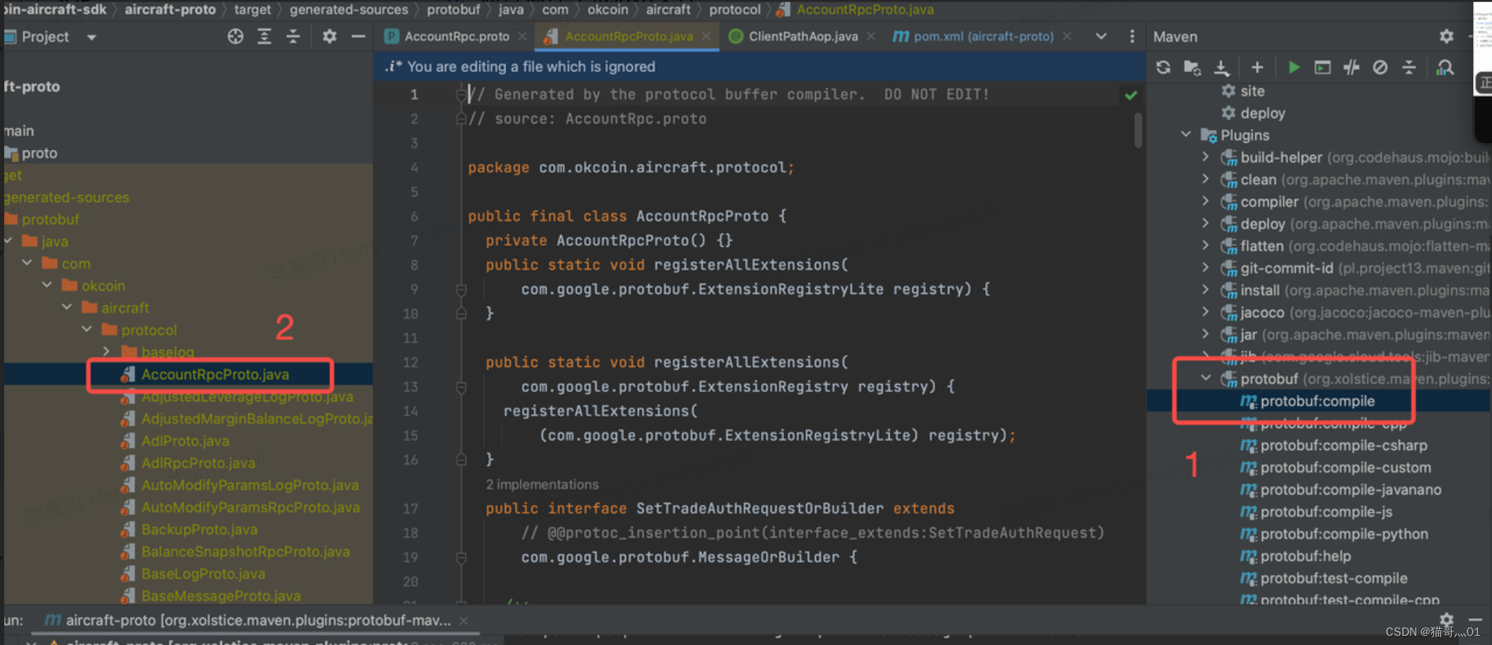Select AdlProto.java in the project tree
This screenshot has height=645, width=1492.
(x=185, y=441)
